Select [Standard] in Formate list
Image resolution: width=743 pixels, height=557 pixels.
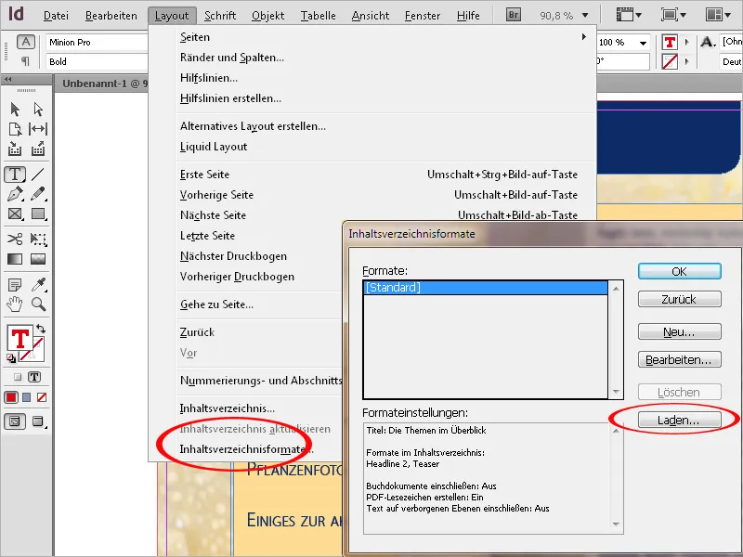point(485,288)
